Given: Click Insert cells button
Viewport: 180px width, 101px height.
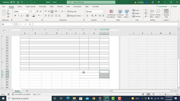Looking at the screenshot, I should tap(136, 10).
